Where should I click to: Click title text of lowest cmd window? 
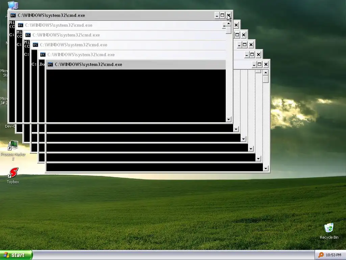(x=89, y=65)
